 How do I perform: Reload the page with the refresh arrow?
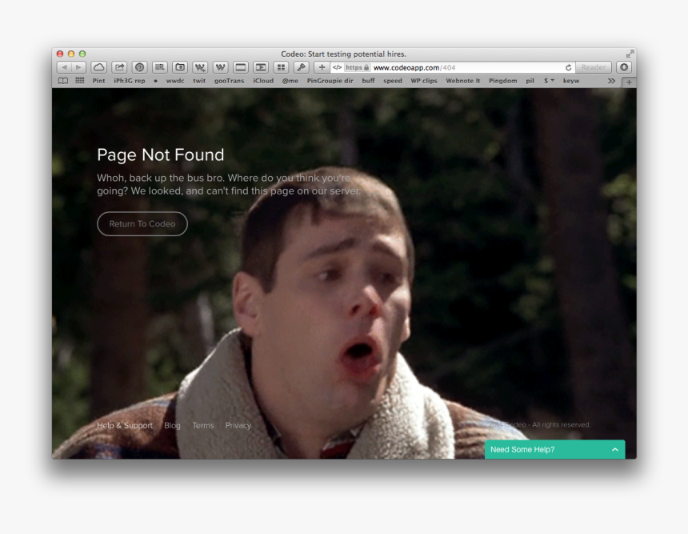click(568, 67)
